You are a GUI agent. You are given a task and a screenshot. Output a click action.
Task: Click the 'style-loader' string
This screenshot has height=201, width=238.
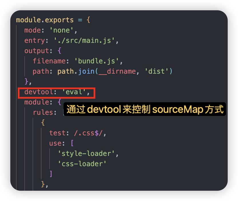[86, 154]
